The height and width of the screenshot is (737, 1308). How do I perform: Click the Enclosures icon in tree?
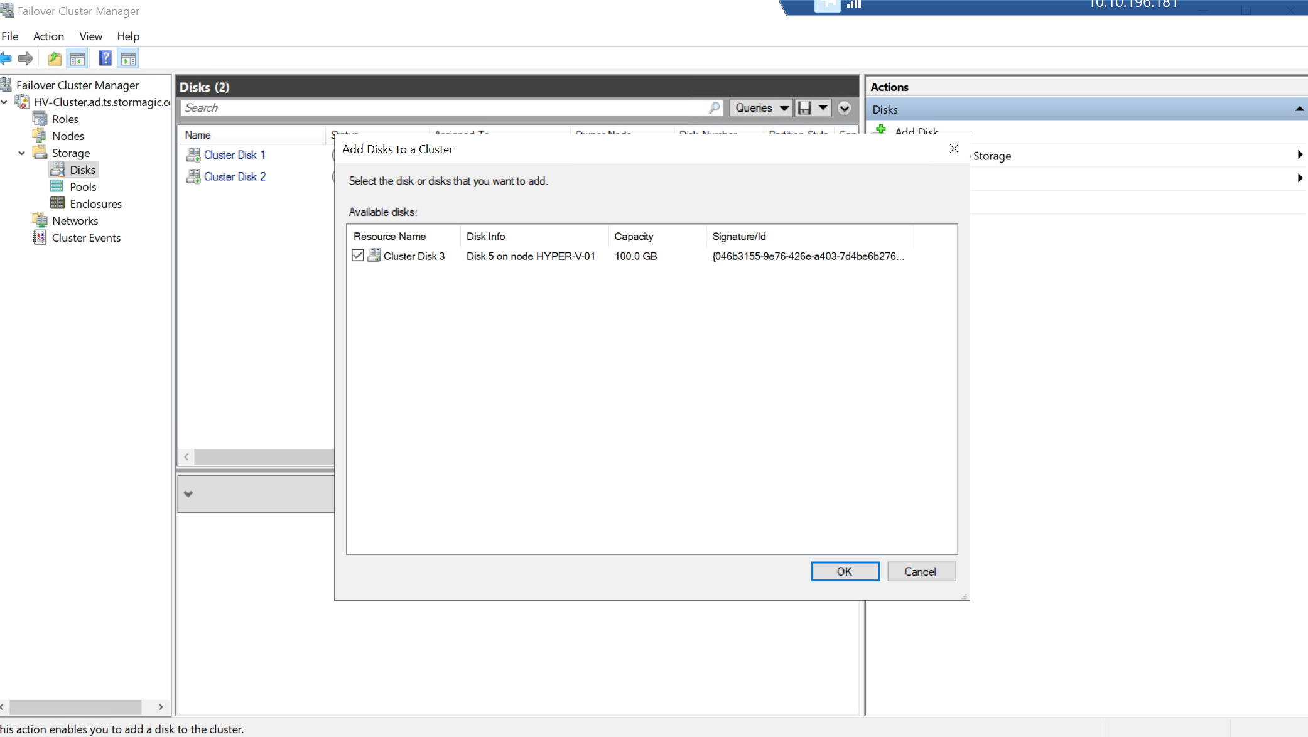coord(58,203)
